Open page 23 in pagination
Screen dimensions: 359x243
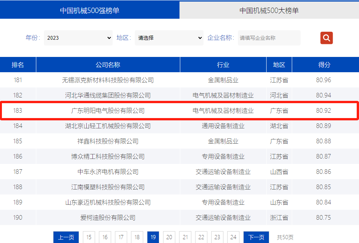pyautogui.click(x=217, y=237)
